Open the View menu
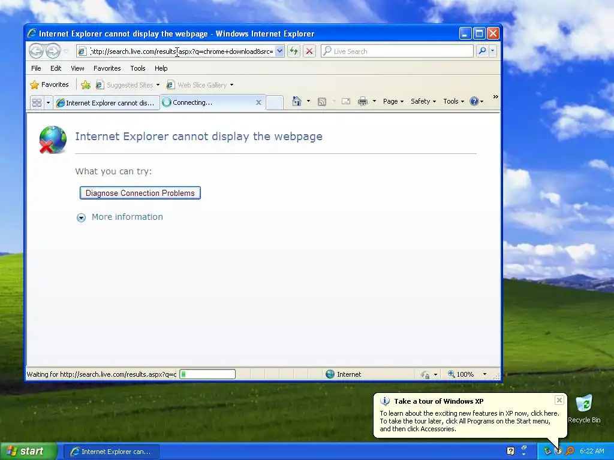The width and height of the screenshot is (614, 460). coord(77,68)
